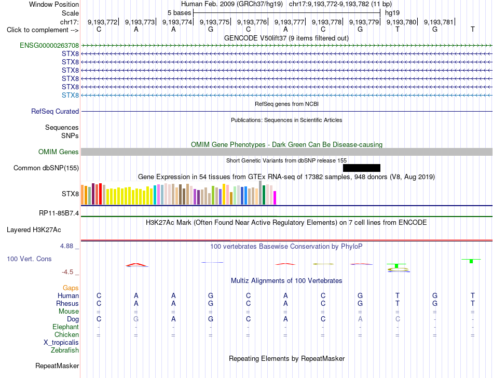
Task: Click the '5 bases' scale text
Action: coord(179,13)
